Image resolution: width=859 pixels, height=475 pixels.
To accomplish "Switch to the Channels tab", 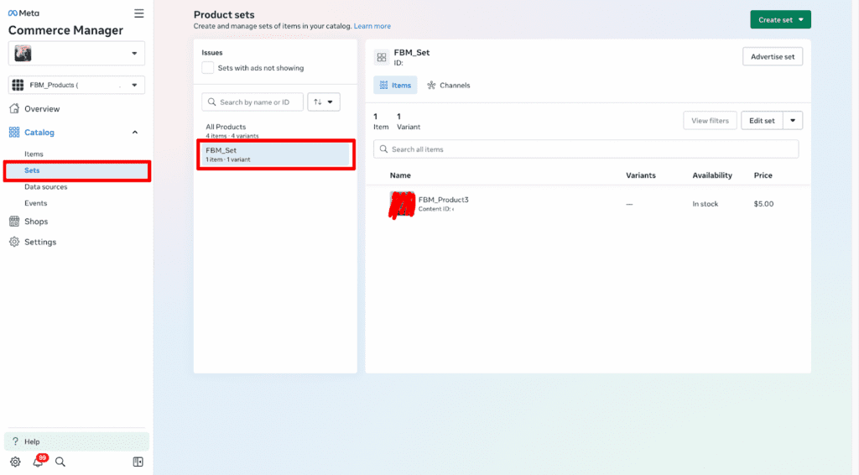I will 448,85.
